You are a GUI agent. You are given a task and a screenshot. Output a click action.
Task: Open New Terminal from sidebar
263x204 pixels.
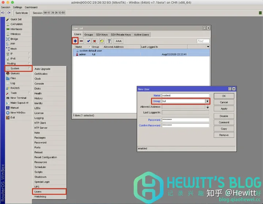point(18,98)
